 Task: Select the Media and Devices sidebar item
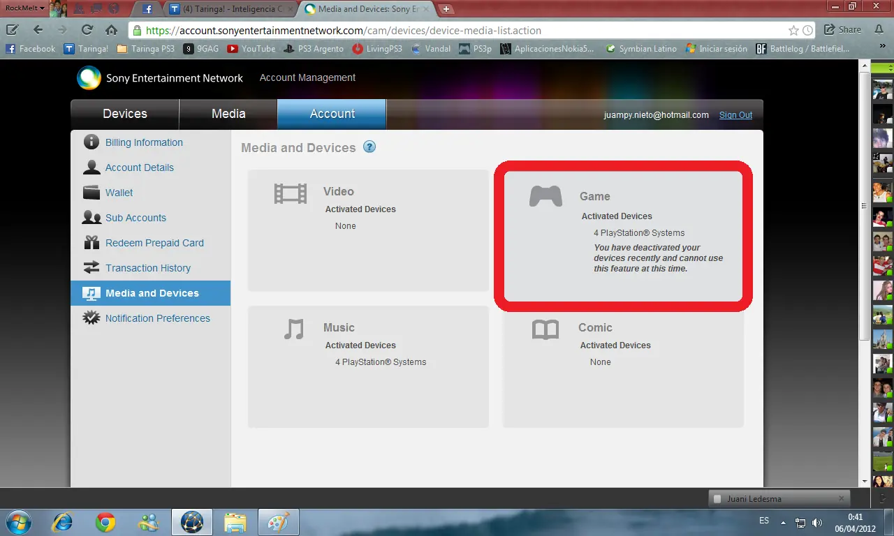click(x=151, y=293)
